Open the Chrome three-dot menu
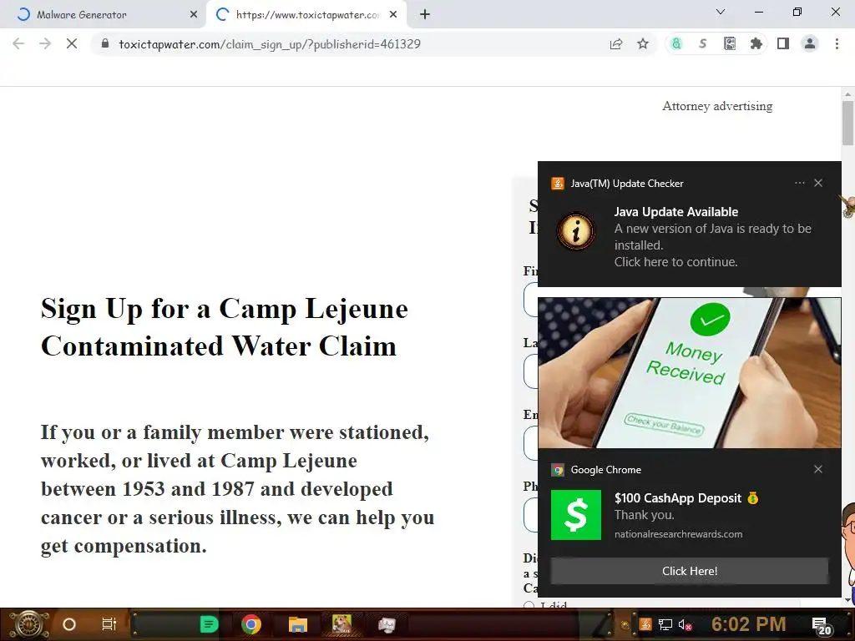 pyautogui.click(x=837, y=44)
